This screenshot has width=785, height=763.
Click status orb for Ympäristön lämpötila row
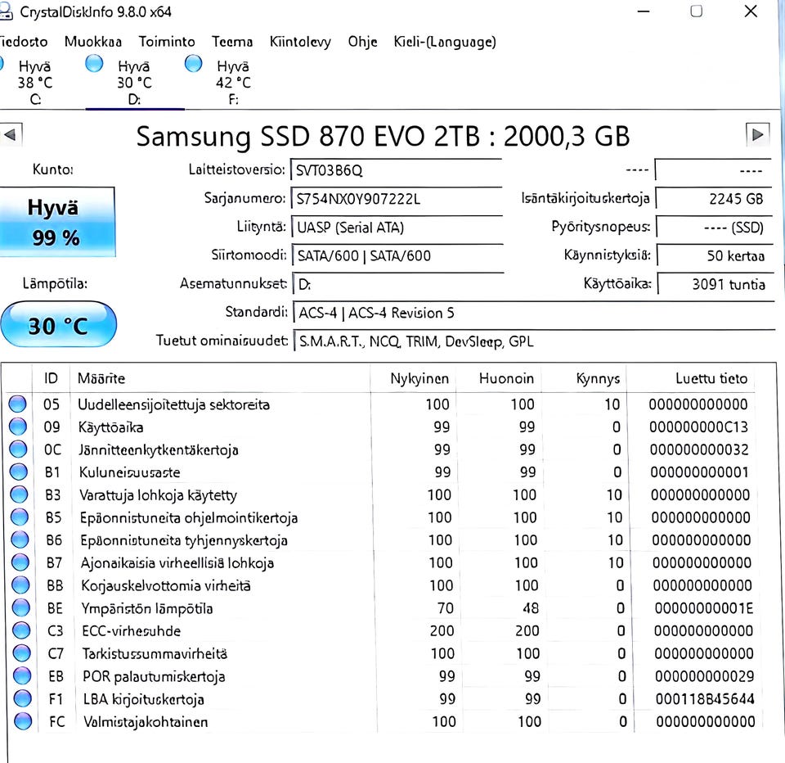point(21,607)
